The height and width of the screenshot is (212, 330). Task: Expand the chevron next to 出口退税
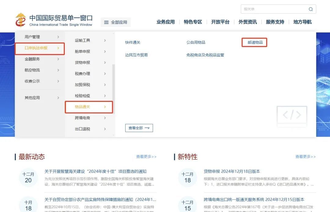(105, 129)
